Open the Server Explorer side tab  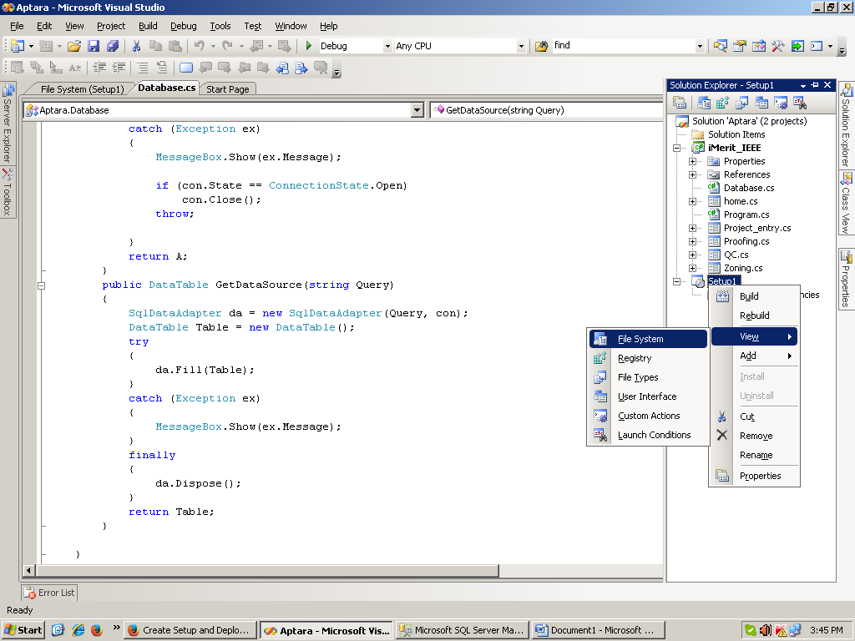[8, 124]
